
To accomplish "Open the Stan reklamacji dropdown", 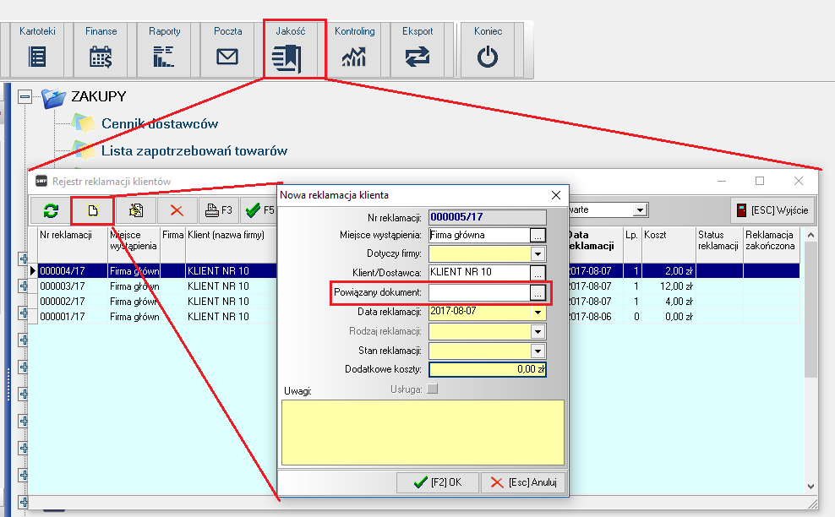I will 538,351.
